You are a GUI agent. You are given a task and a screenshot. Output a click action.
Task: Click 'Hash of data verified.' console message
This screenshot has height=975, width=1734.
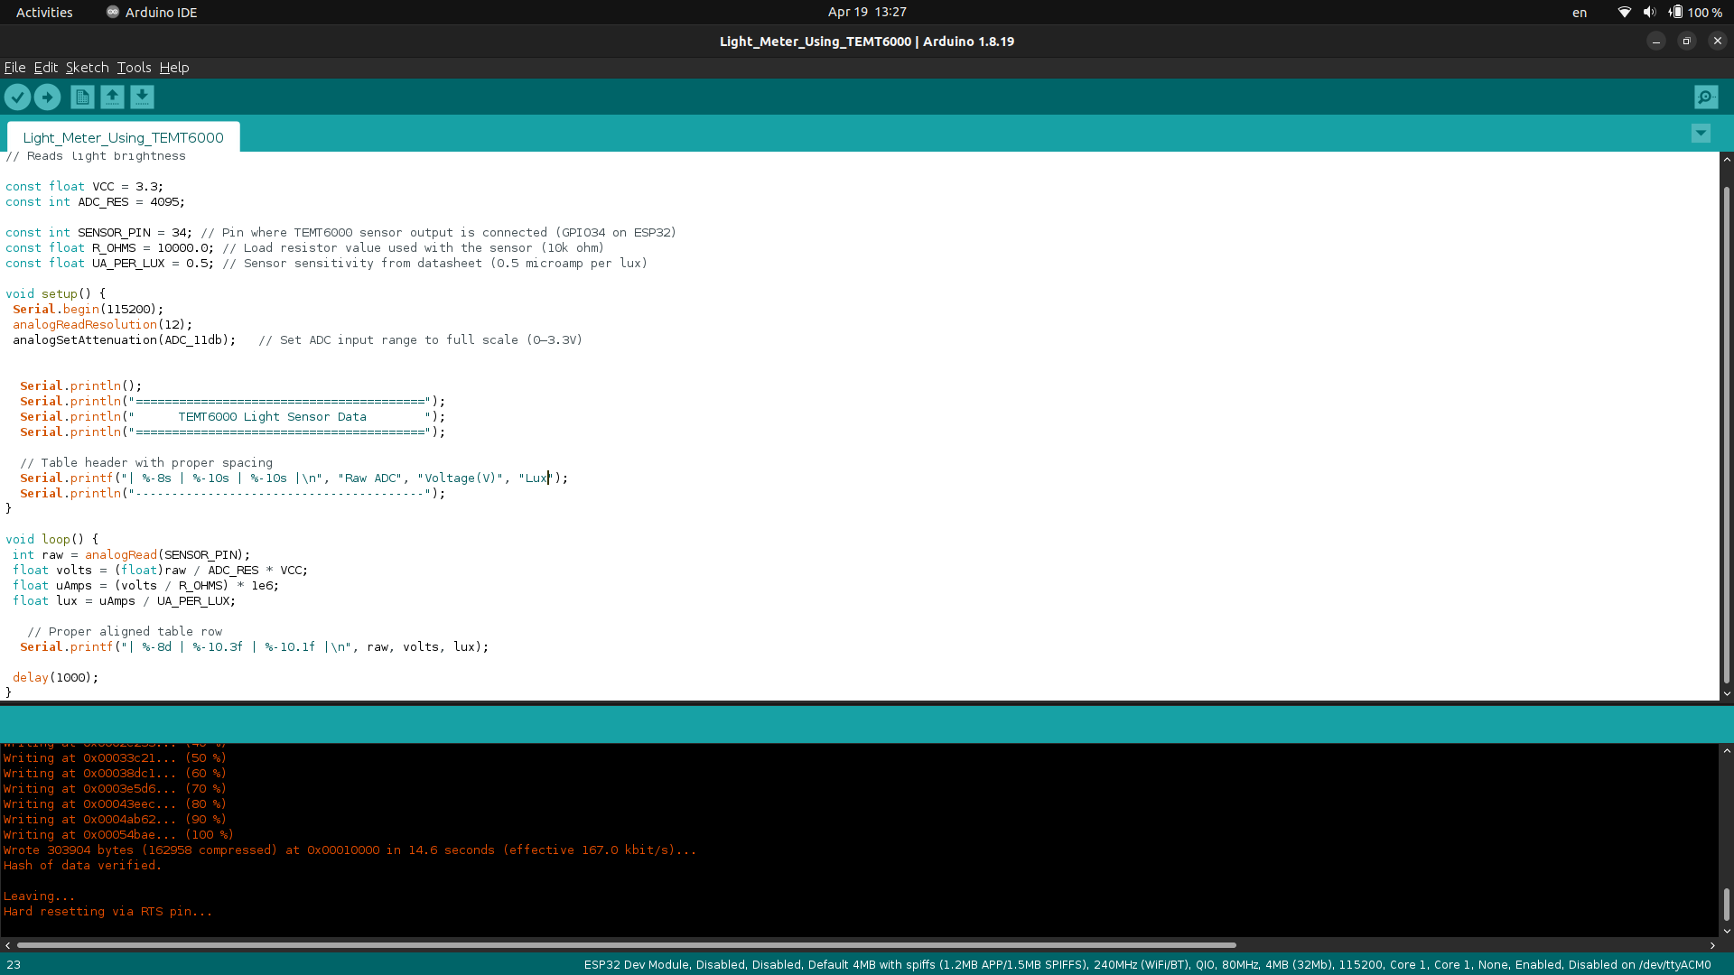pyautogui.click(x=81, y=866)
